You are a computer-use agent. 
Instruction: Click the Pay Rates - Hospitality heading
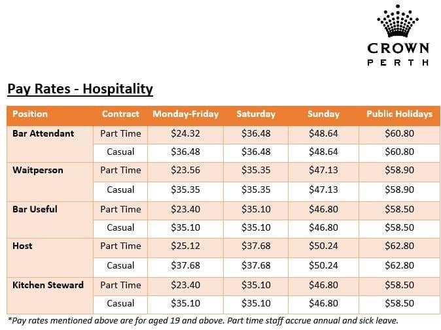[x=80, y=88]
